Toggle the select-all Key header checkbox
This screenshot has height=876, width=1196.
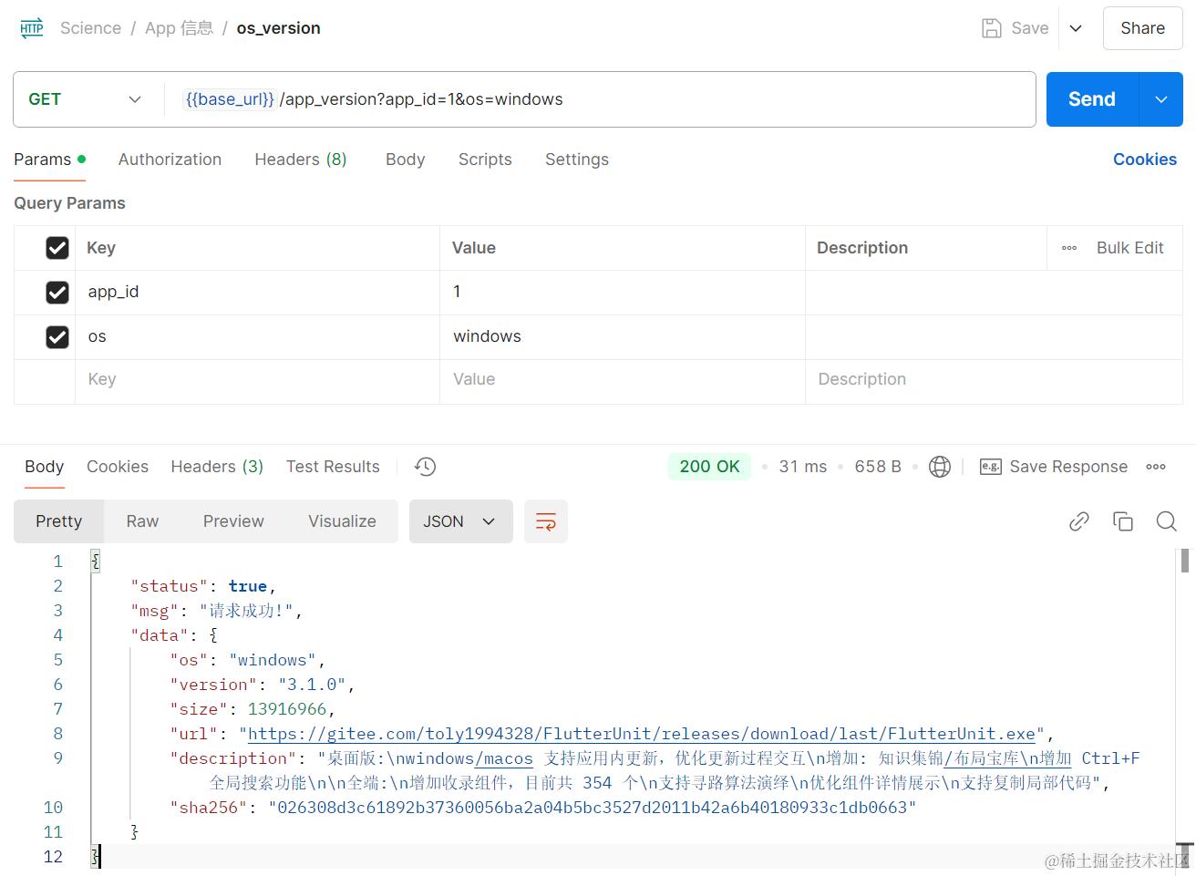(57, 248)
